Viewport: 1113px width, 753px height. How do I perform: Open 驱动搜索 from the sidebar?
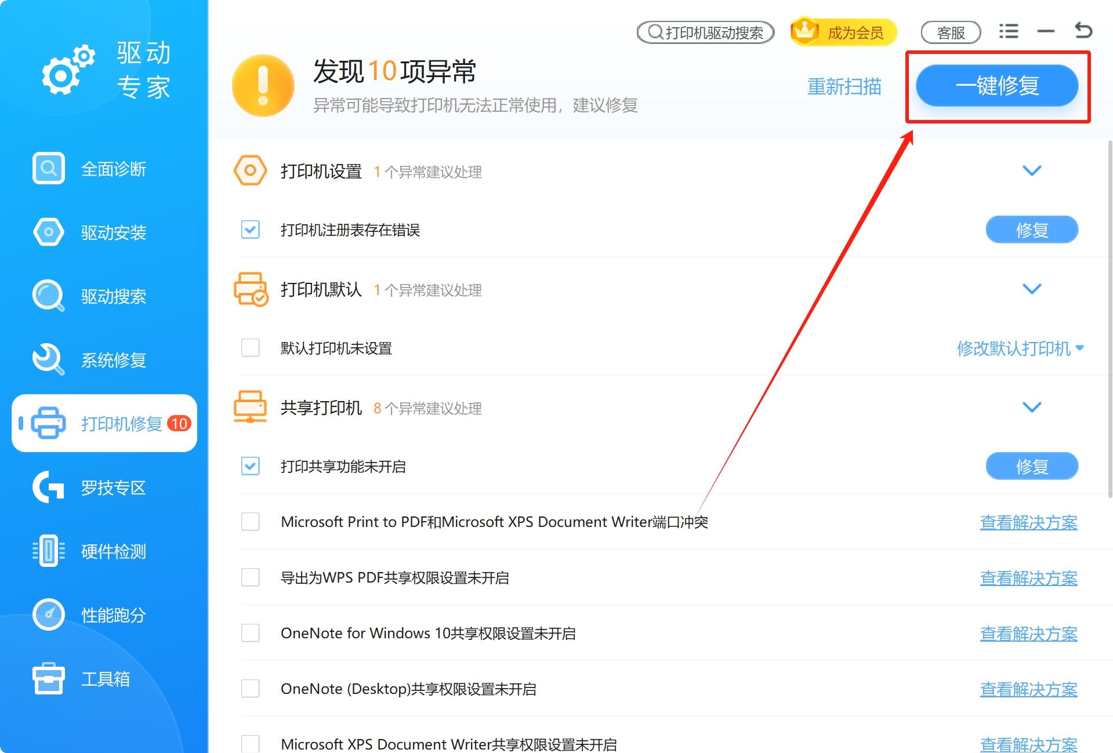(x=114, y=296)
